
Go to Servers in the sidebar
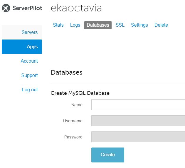point(22,32)
